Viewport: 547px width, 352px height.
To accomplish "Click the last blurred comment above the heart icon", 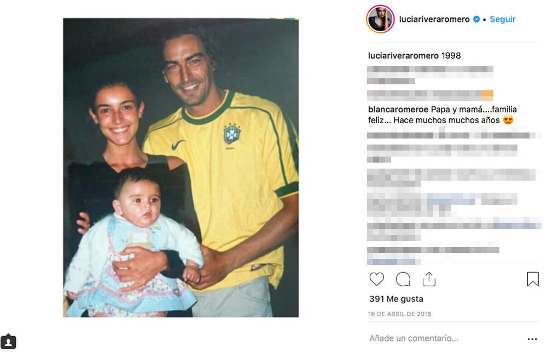I will [433, 255].
